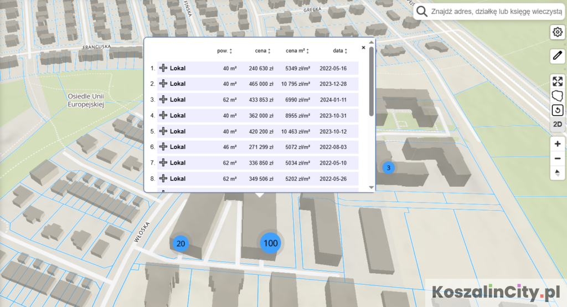
Task: Open the 20 transactions cluster marker
Action: 181,243
